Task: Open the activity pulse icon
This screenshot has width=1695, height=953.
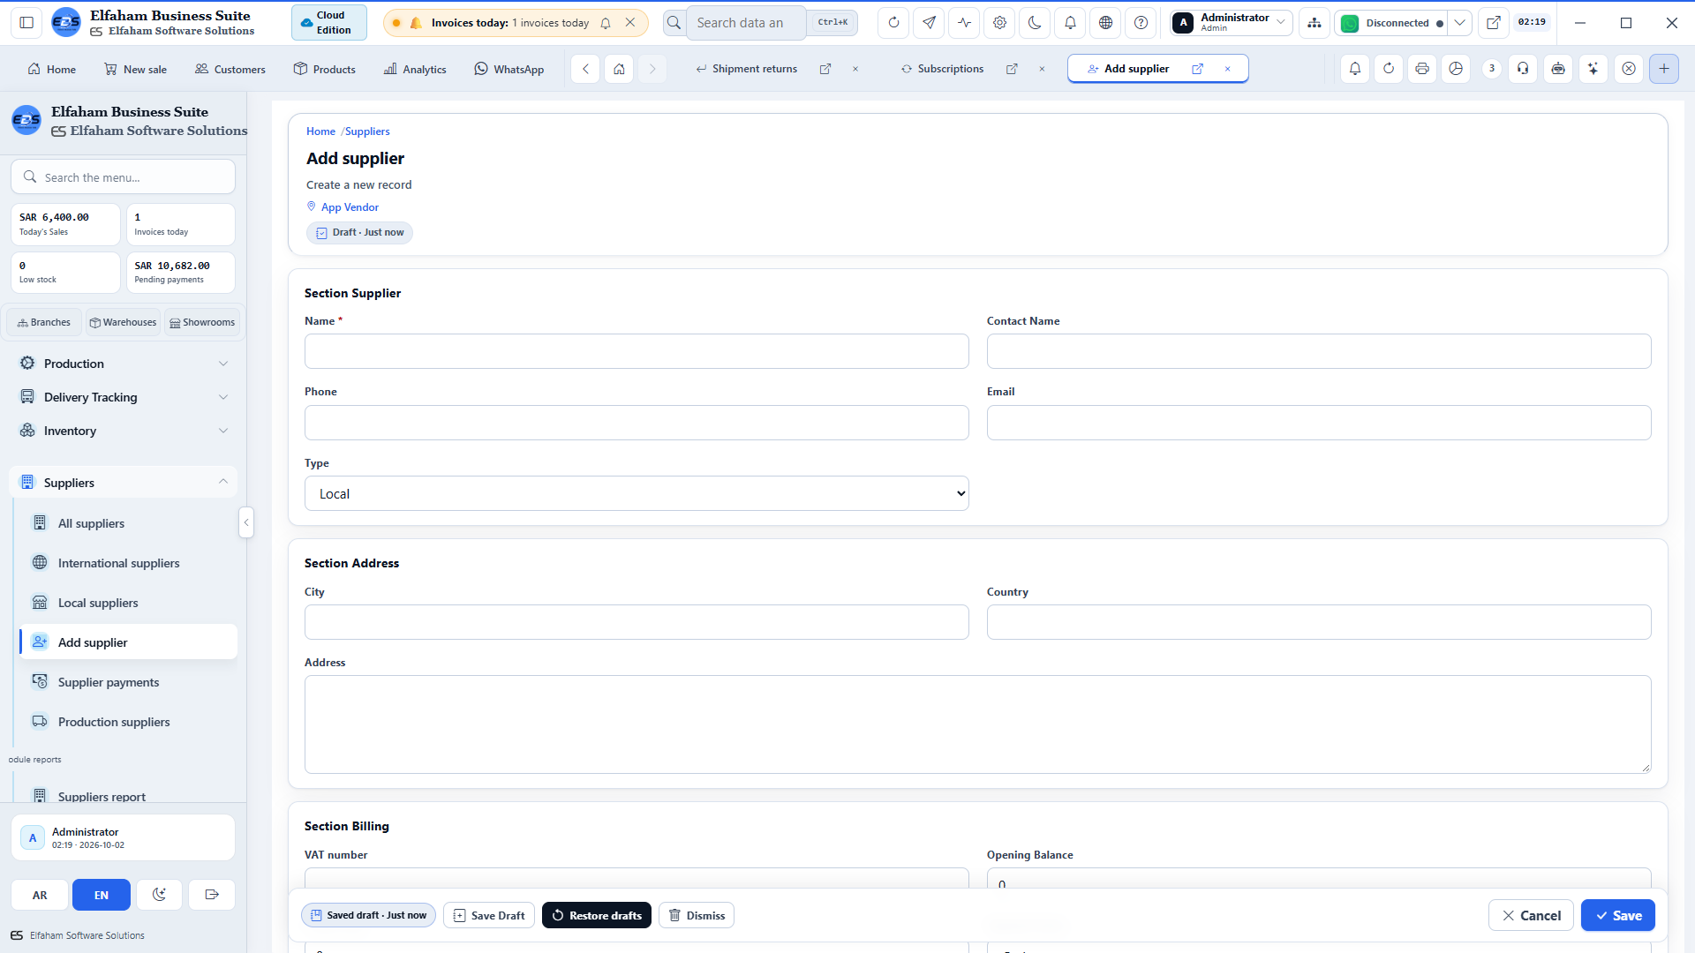Action: pos(964,23)
